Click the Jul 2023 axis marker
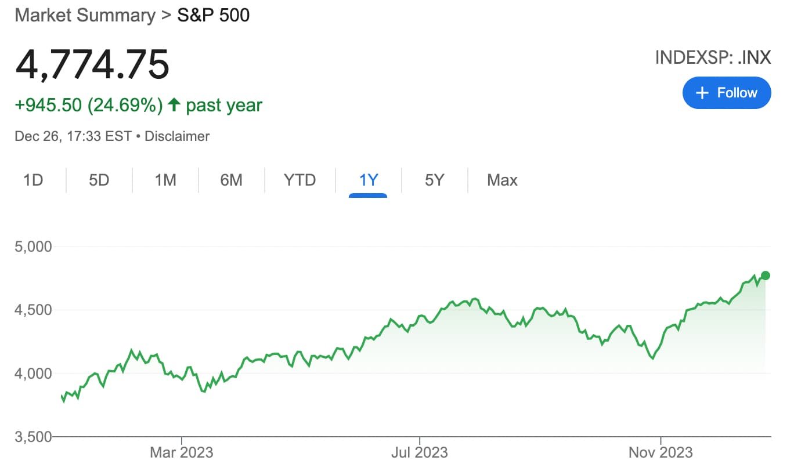Image resolution: width=812 pixels, height=464 pixels. point(420,452)
